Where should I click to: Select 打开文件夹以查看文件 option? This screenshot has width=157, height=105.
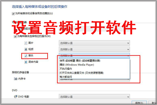pos(94,73)
